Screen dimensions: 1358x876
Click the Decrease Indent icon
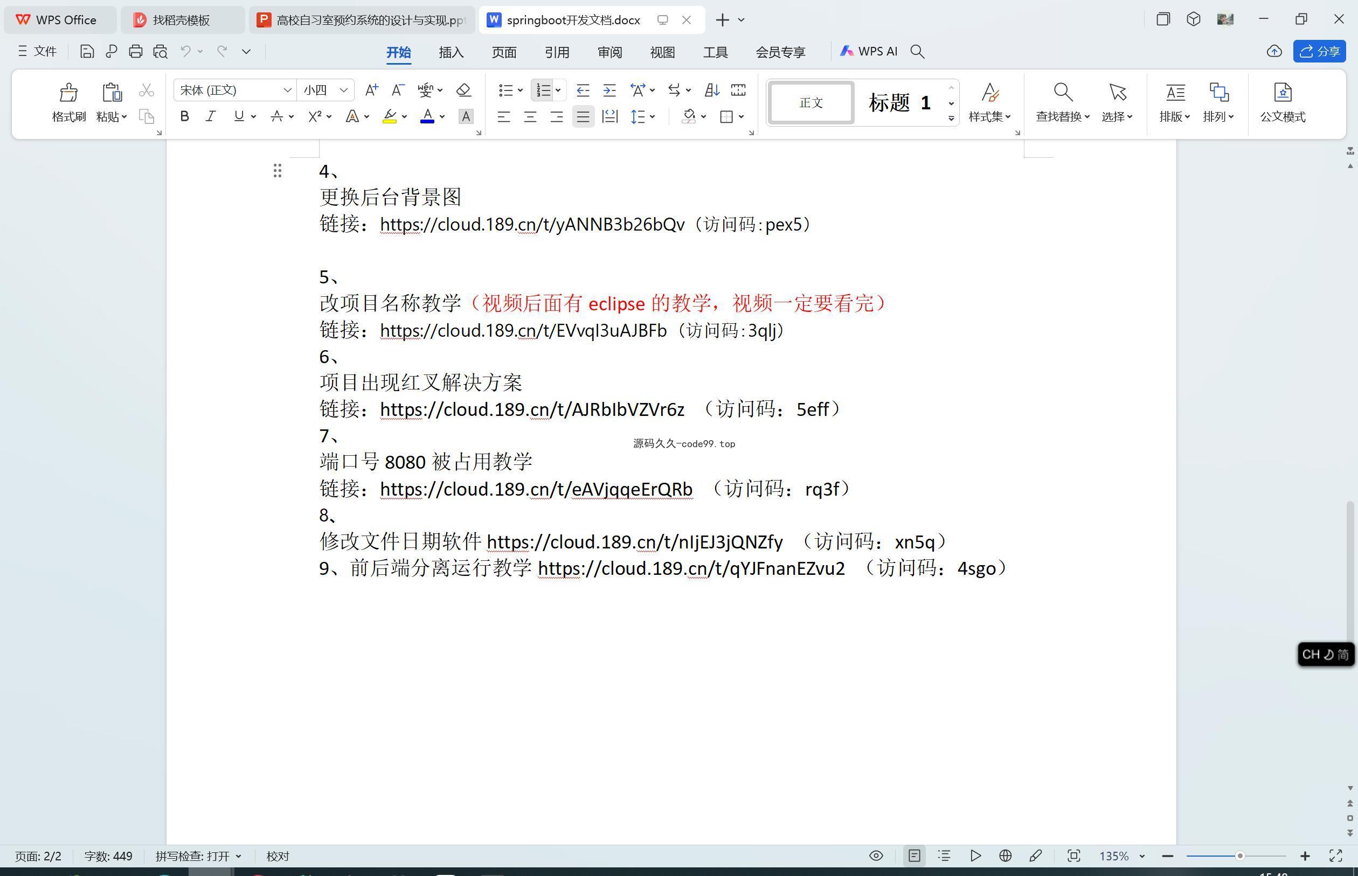583,90
